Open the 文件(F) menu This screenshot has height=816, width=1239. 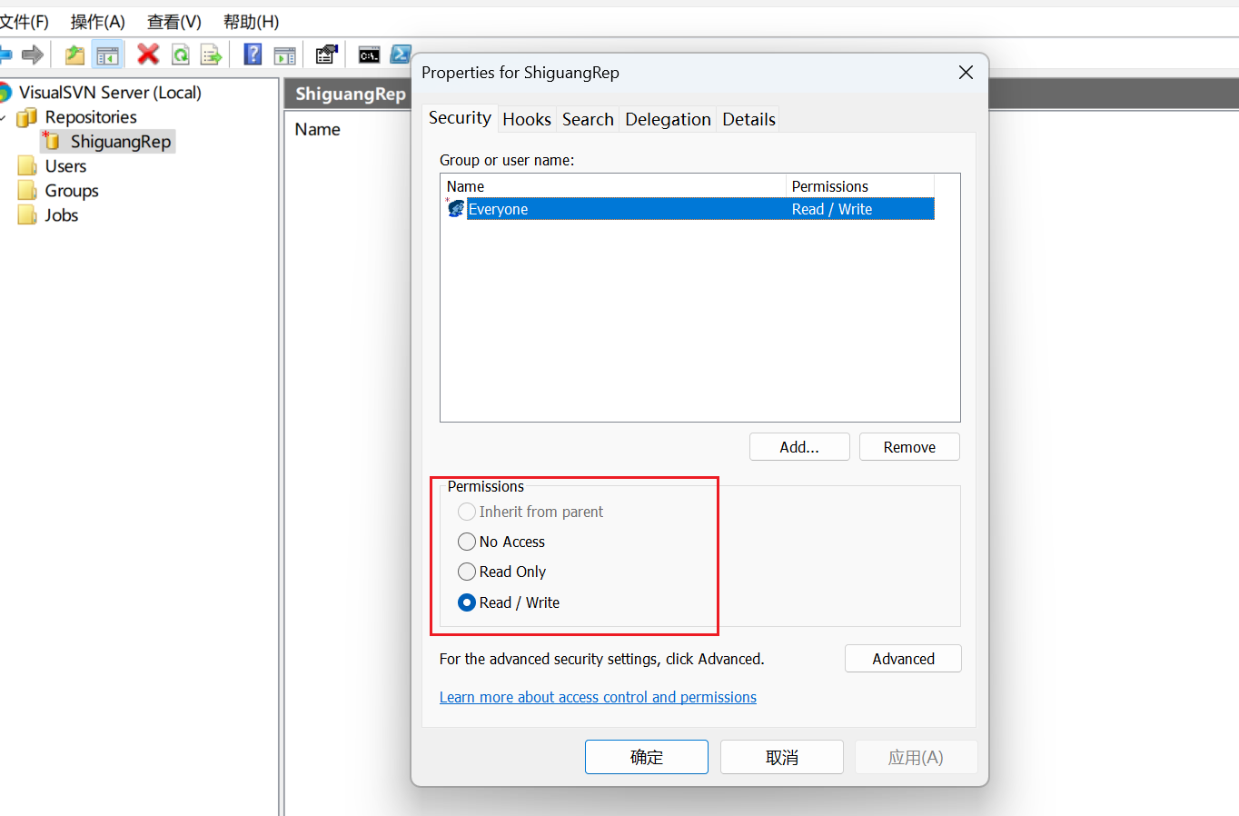[x=25, y=22]
